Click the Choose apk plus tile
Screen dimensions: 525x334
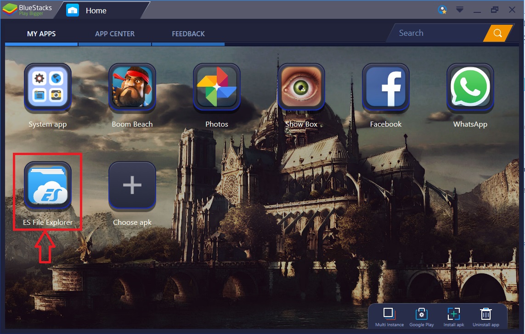(x=132, y=185)
